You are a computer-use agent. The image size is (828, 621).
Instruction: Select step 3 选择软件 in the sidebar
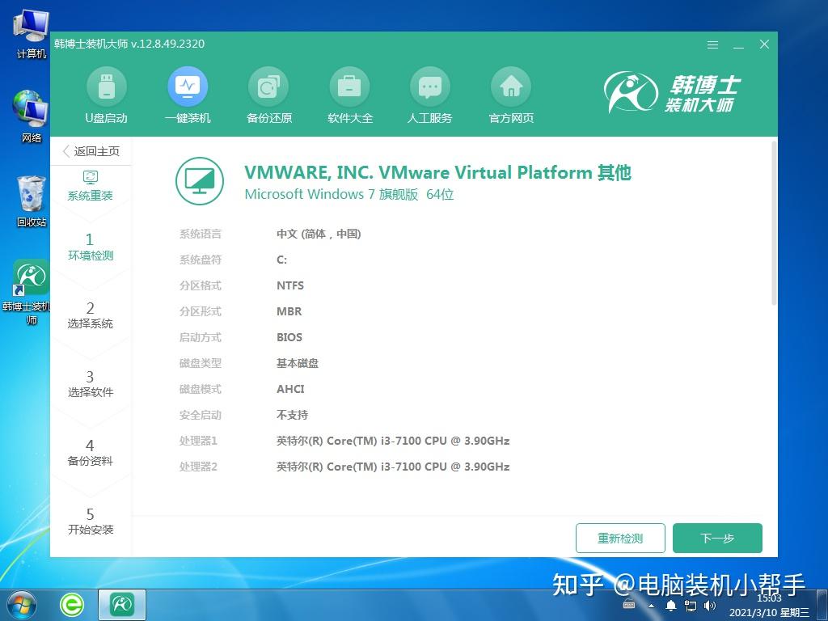tap(91, 383)
